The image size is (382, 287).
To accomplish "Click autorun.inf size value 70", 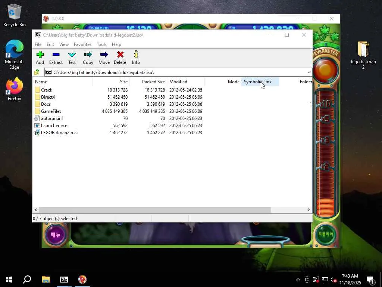I will 125,118.
